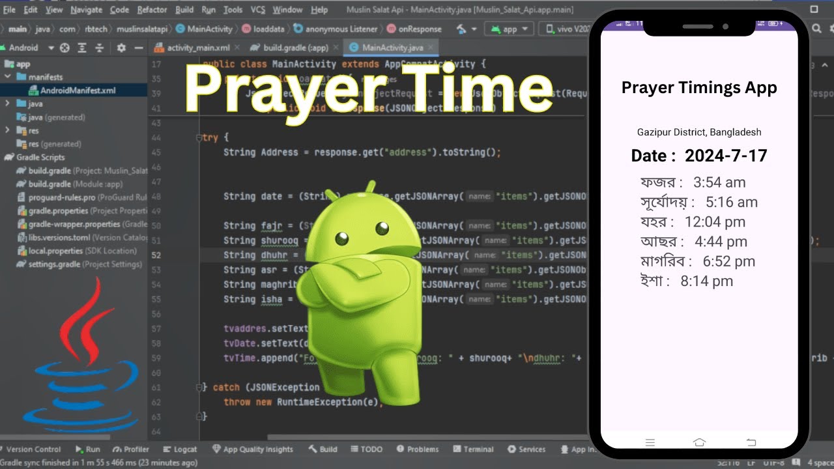Click the Make Project hammer icon
Viewport: 834px width, 469px height.
(461, 29)
